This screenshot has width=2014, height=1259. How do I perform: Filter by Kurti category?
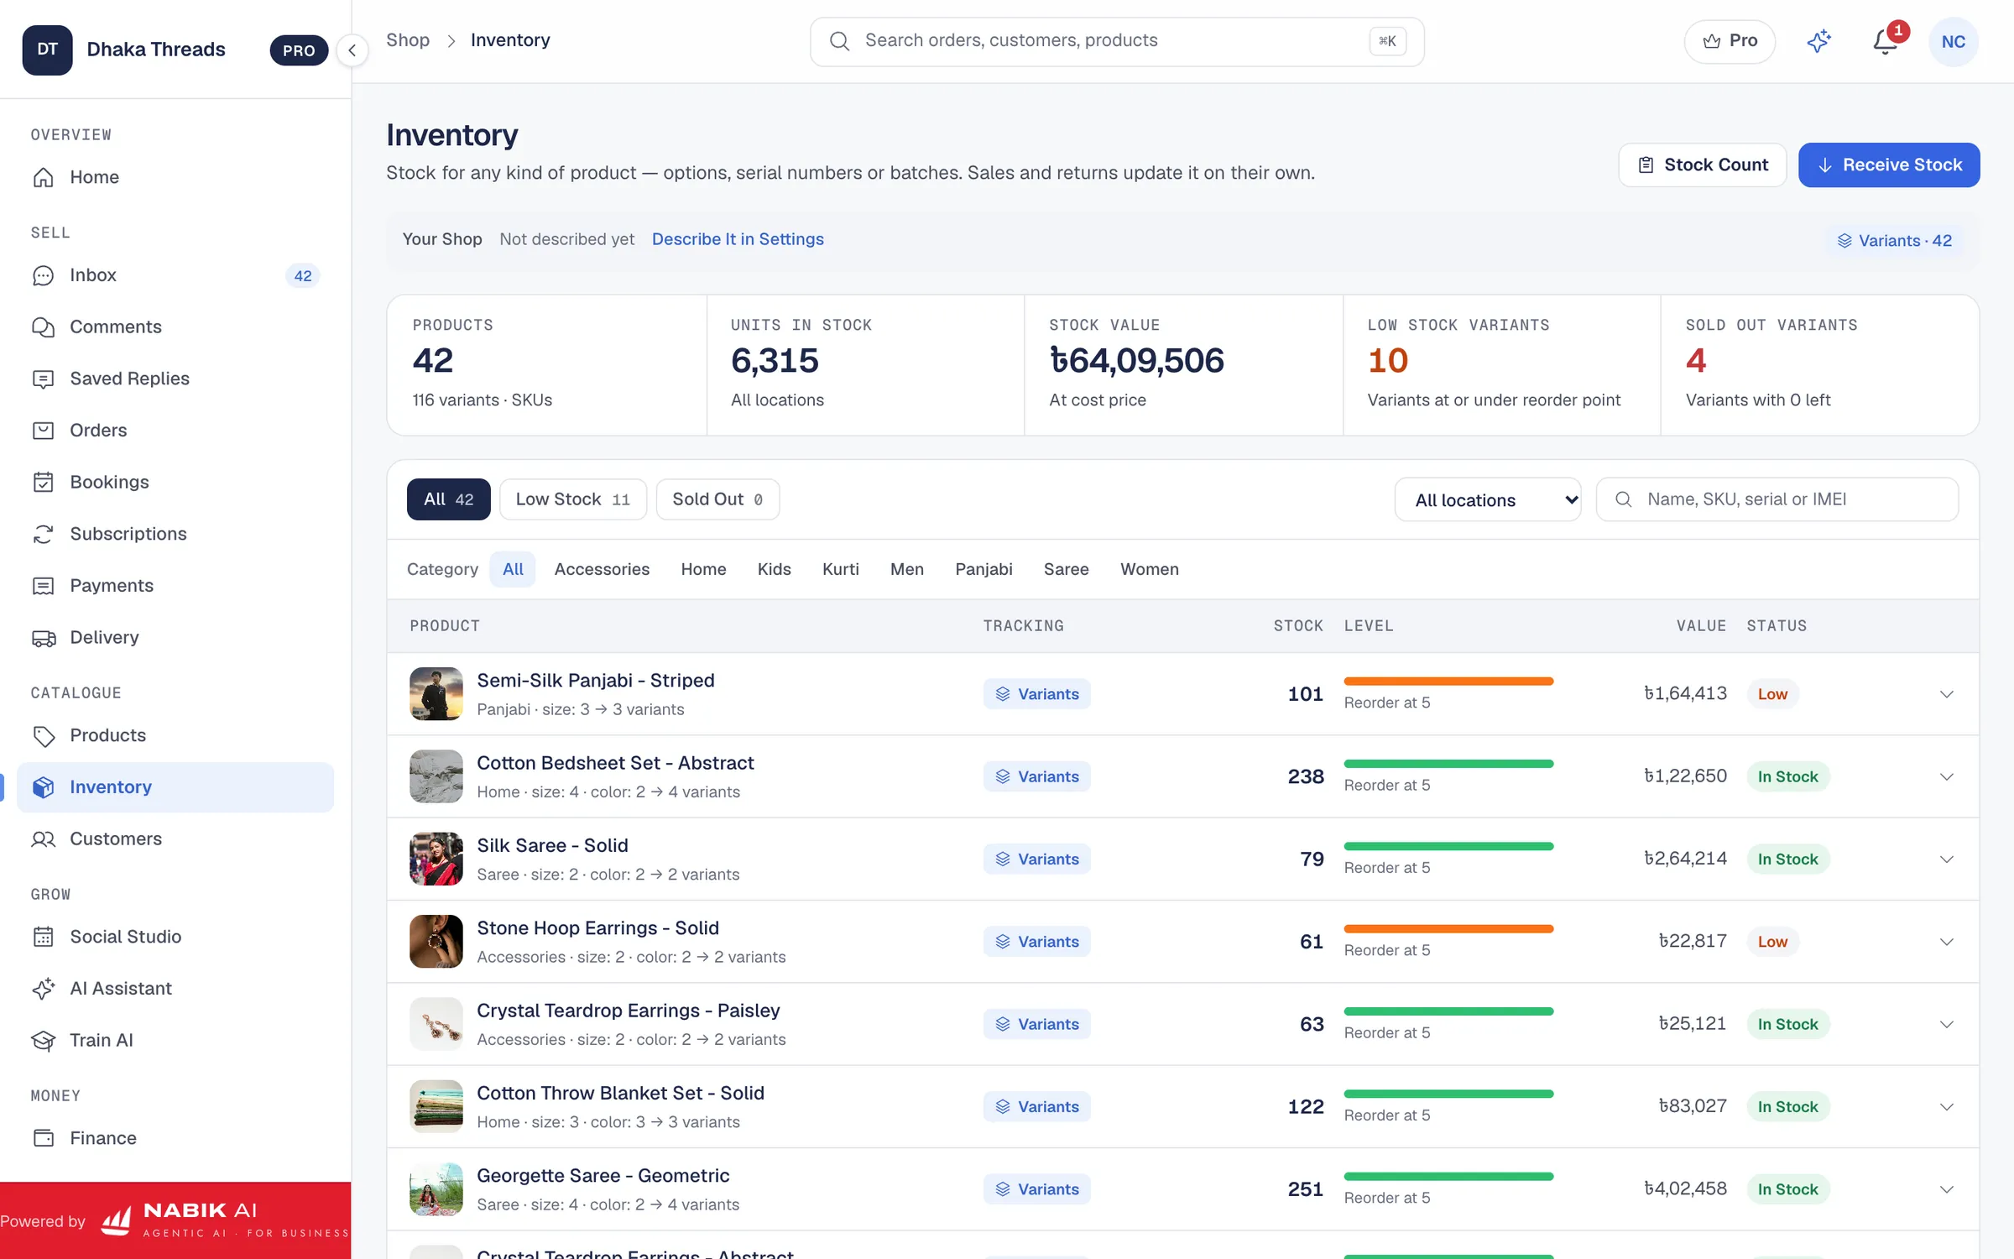840,569
